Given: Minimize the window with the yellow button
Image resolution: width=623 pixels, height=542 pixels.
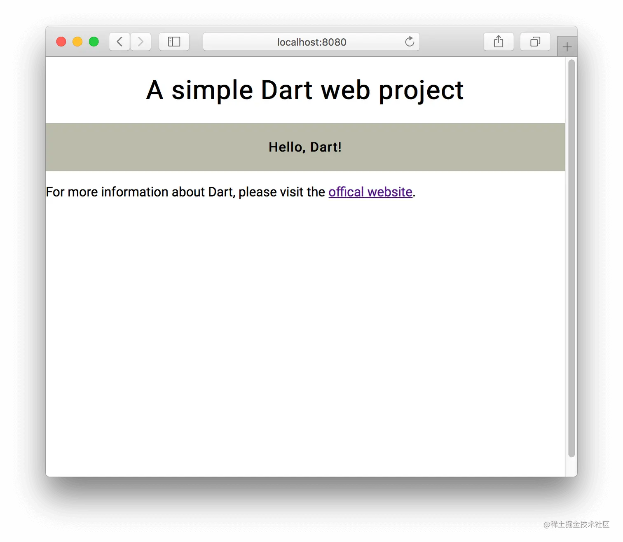Looking at the screenshot, I should [x=77, y=42].
